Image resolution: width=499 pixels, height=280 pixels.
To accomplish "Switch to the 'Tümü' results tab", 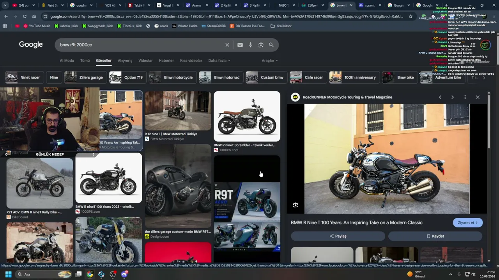I will tap(85, 61).
